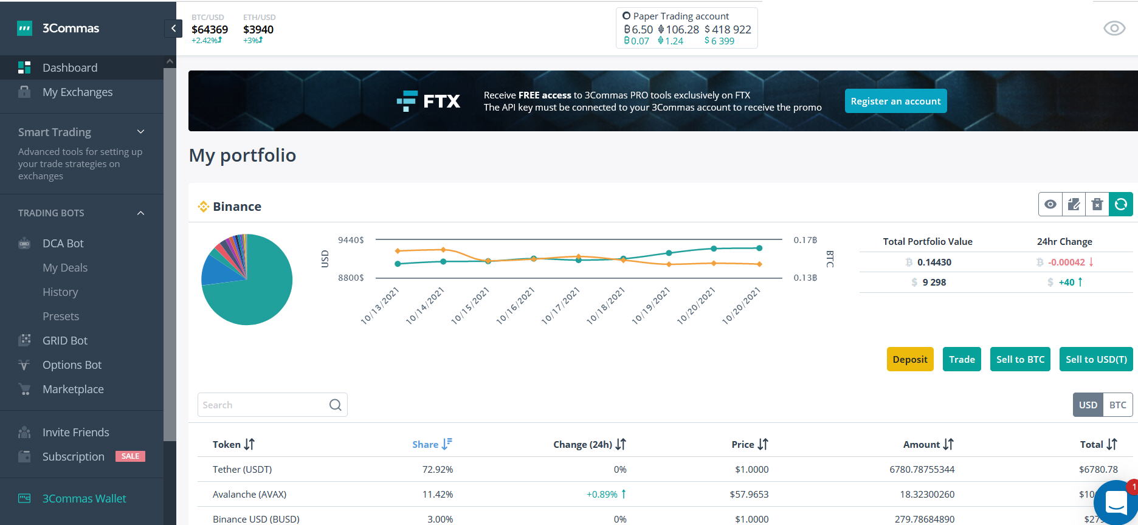Open History under DCA Bot
Image resolution: width=1138 pixels, height=525 pixels.
(x=60, y=292)
